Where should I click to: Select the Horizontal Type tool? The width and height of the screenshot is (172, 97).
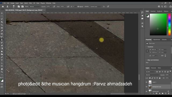[x=2, y=60]
